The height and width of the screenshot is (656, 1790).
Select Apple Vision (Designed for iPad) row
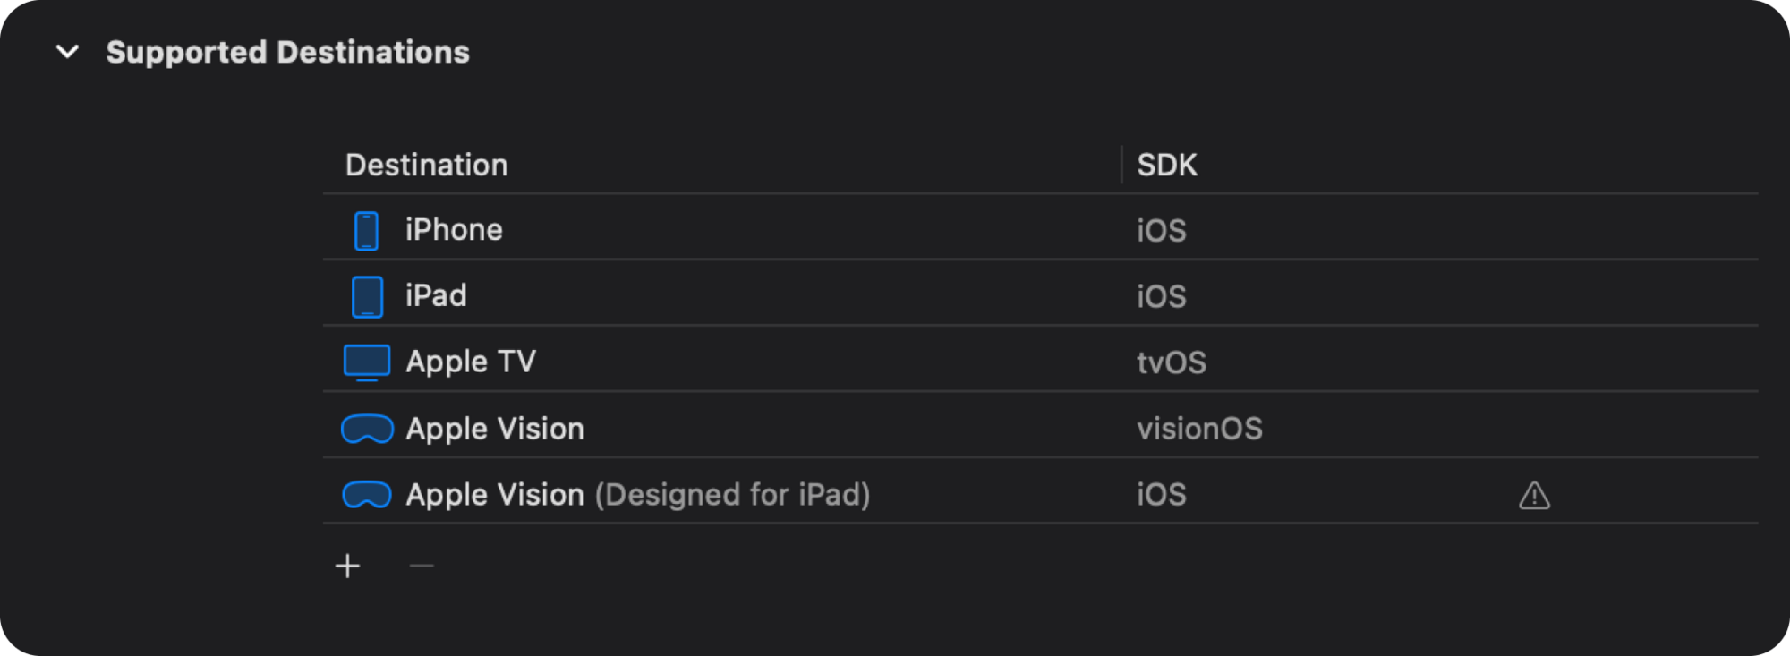(637, 495)
